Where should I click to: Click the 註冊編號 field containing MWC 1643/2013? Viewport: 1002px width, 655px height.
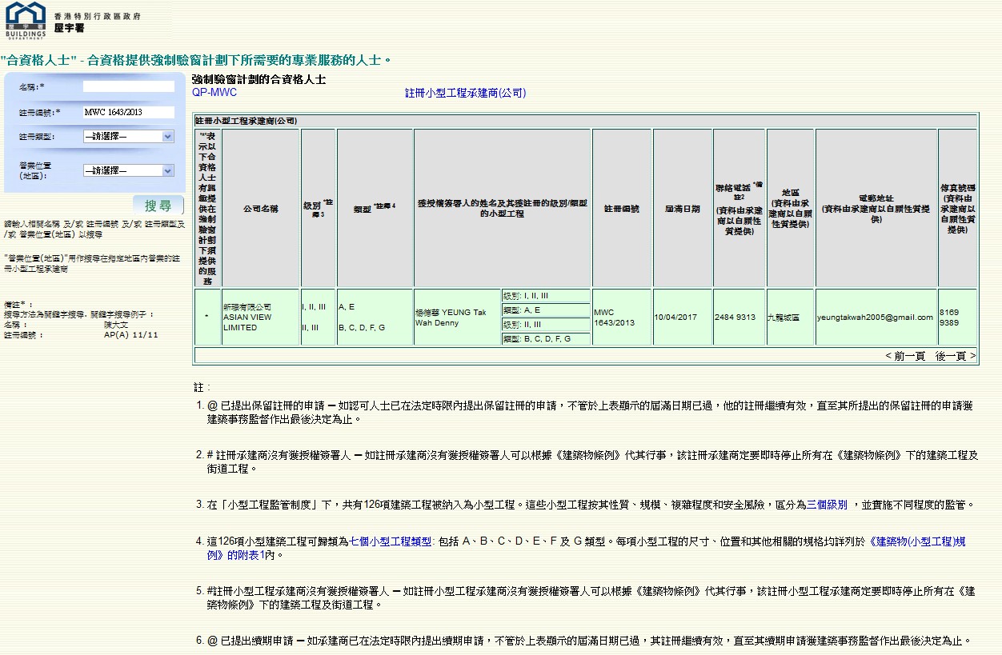click(x=128, y=112)
